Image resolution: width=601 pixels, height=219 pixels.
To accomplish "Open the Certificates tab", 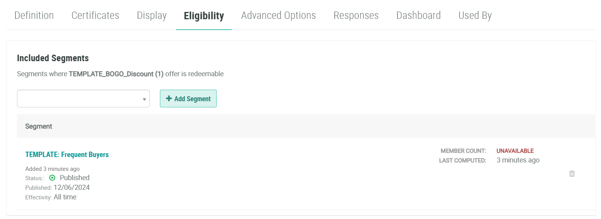I will coord(95,16).
